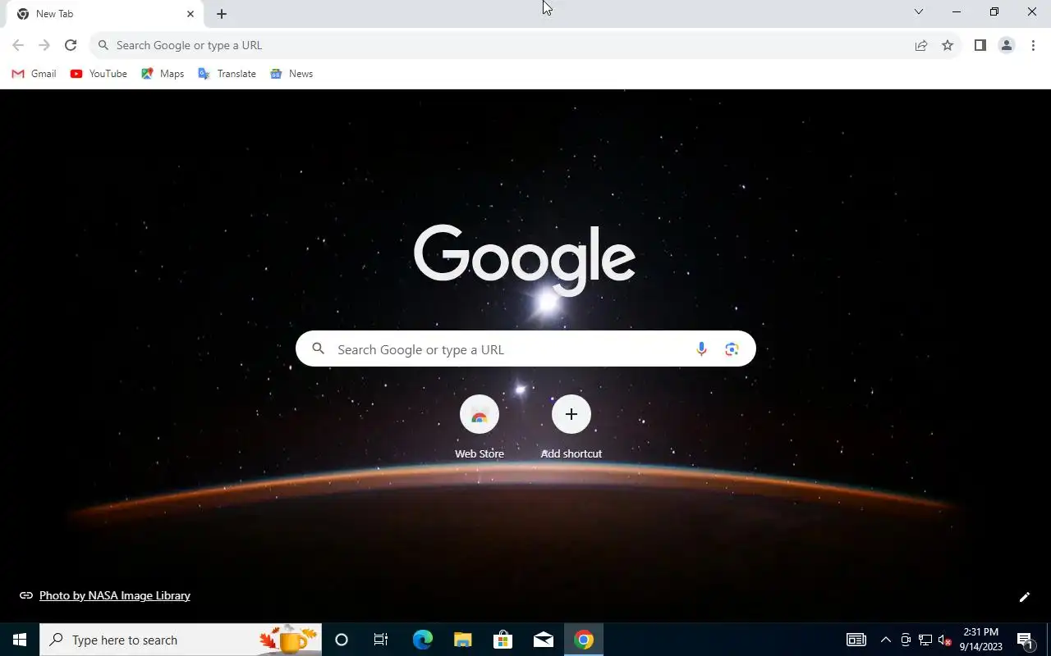This screenshot has width=1051, height=656.
Task: Click the Google logo doodle
Action: 525,259
